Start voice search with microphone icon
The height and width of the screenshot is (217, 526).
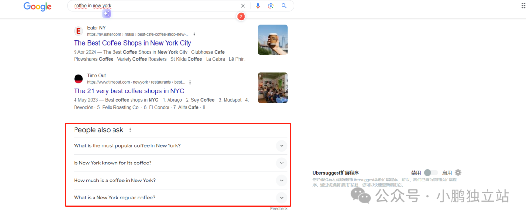pyautogui.click(x=258, y=6)
